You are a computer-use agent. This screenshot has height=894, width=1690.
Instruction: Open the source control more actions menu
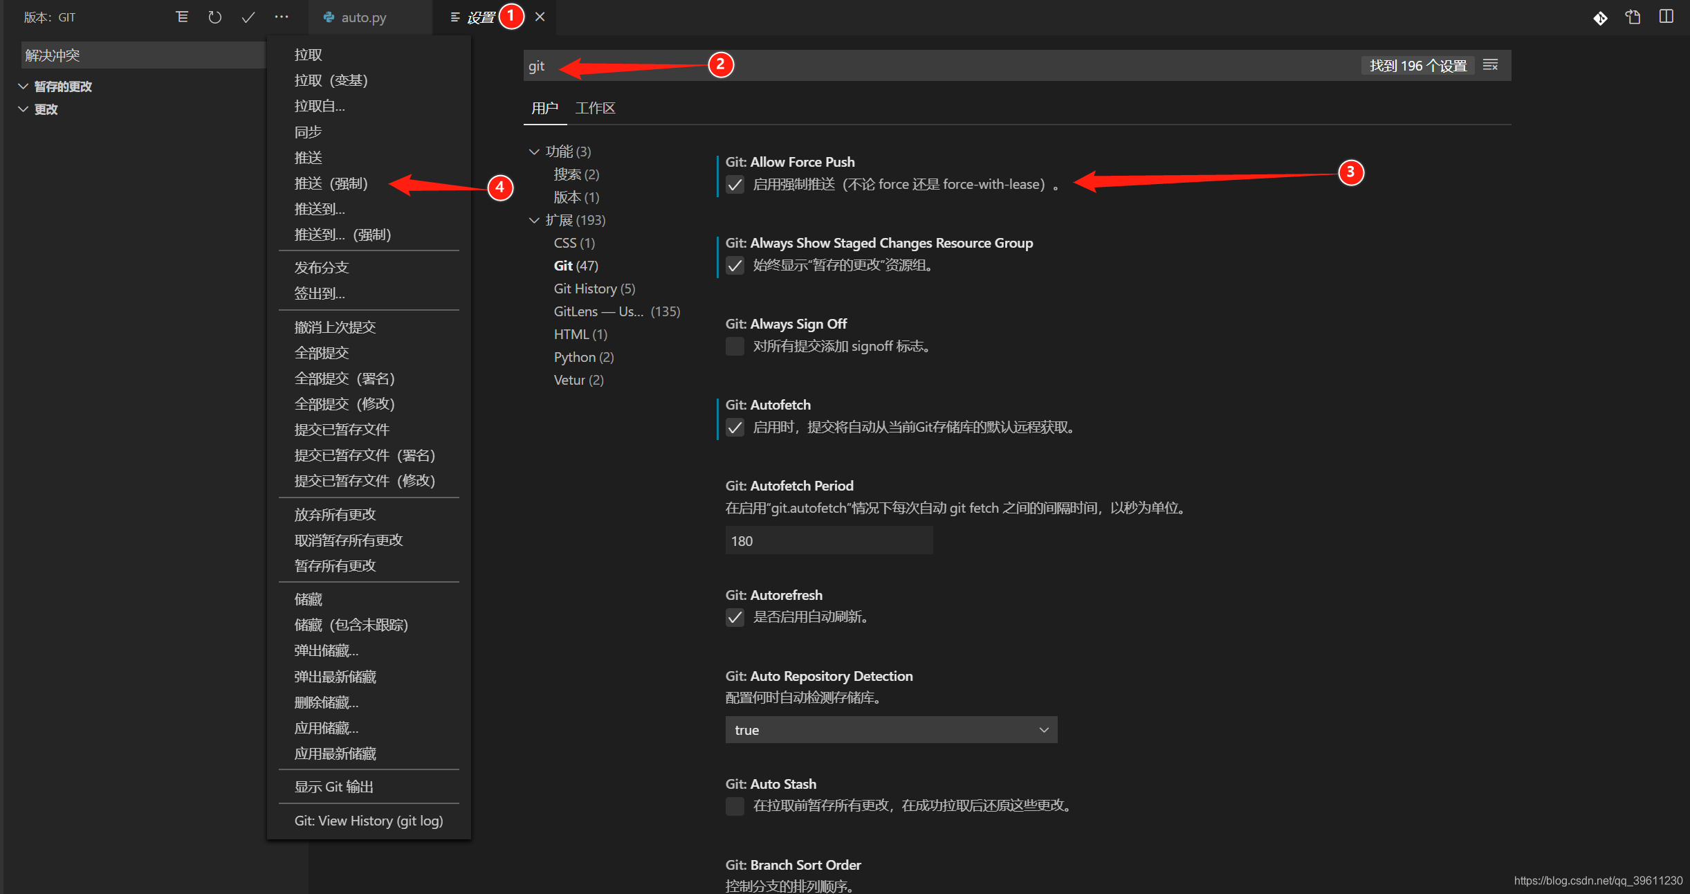tap(282, 17)
